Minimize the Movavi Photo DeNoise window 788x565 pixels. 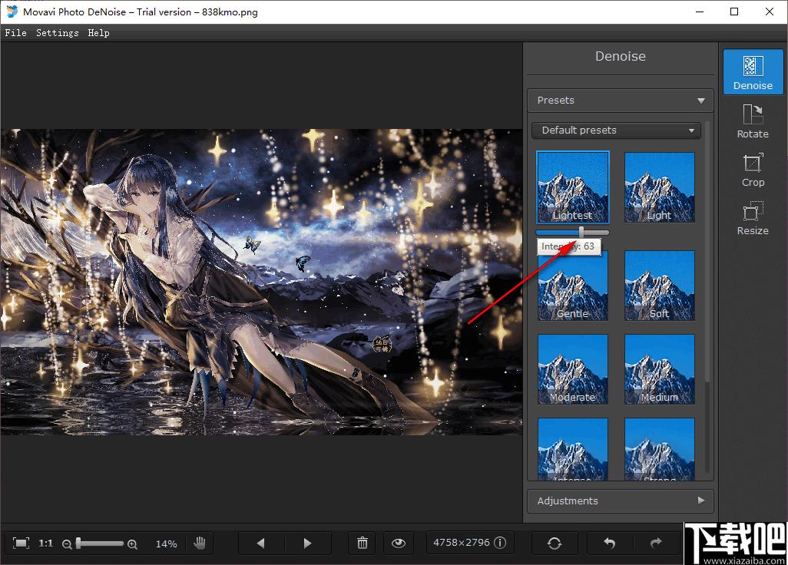(700, 12)
